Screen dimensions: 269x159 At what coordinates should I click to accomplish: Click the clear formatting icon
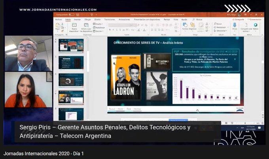pos(146,25)
